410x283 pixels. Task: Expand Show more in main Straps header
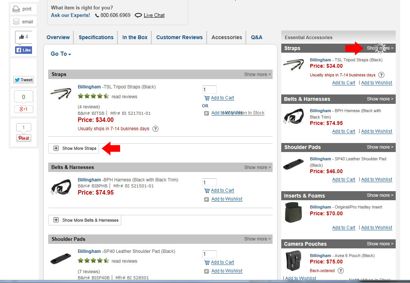257,75
